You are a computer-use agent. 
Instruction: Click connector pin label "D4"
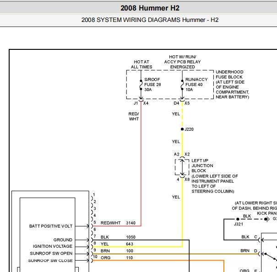(176, 103)
